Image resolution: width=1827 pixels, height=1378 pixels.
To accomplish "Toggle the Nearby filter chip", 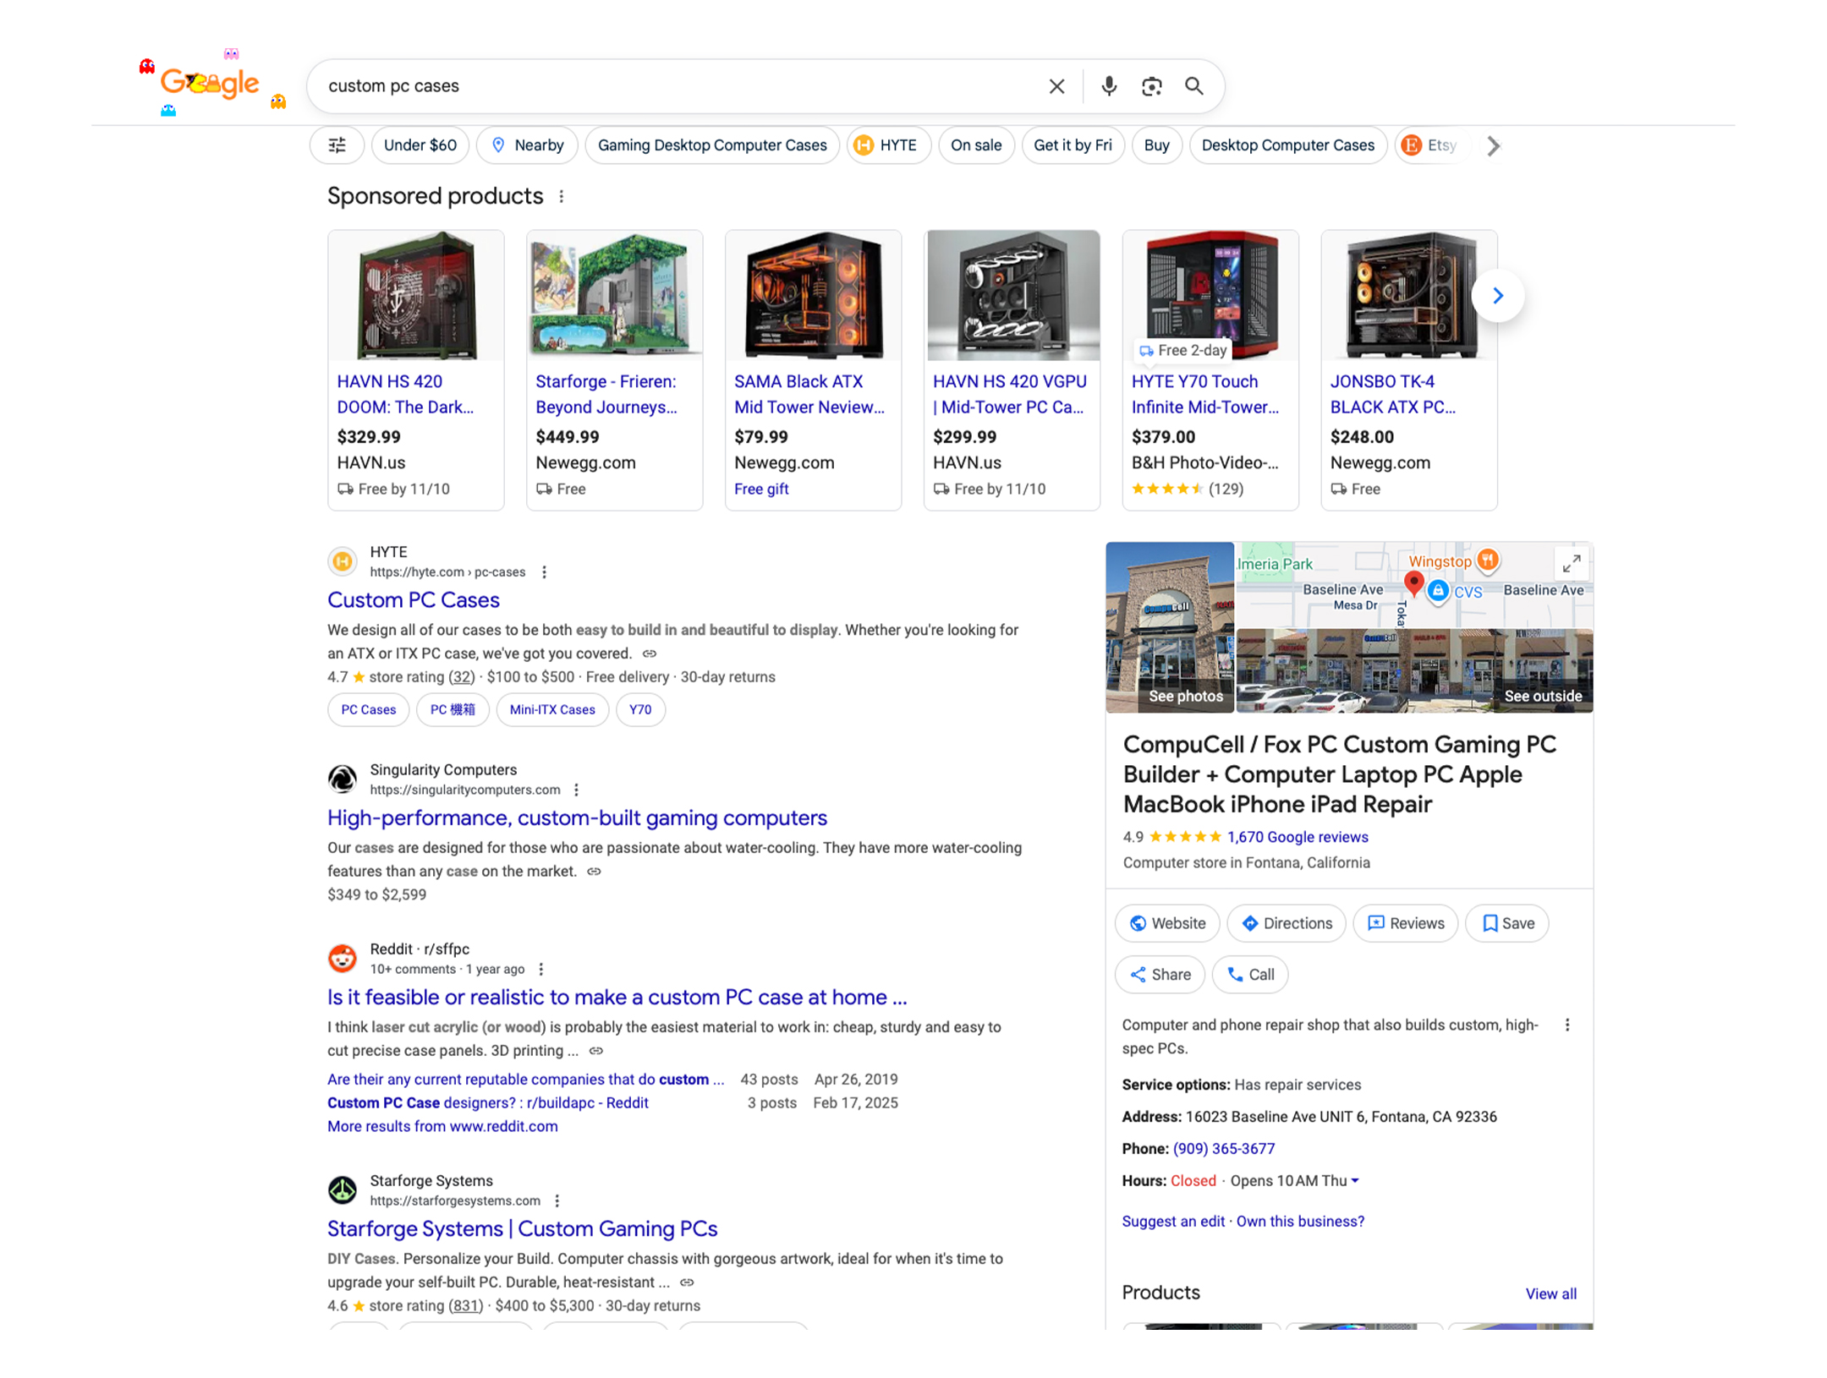I will click(x=527, y=145).
